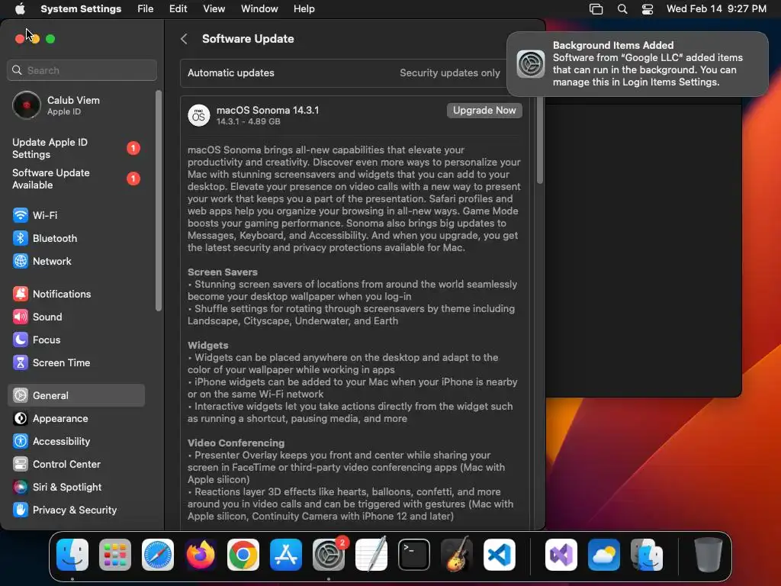Viewport: 781px width, 586px height.
Task: Open Launchpad from the Dock
Action: (115, 555)
